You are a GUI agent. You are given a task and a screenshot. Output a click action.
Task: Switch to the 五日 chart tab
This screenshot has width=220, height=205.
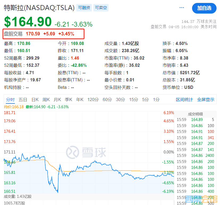(23, 100)
